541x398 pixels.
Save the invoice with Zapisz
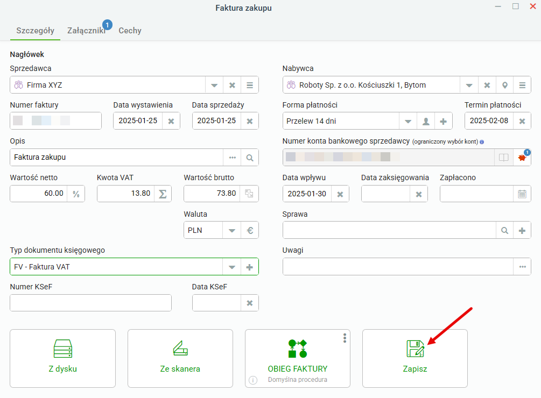[x=415, y=358]
